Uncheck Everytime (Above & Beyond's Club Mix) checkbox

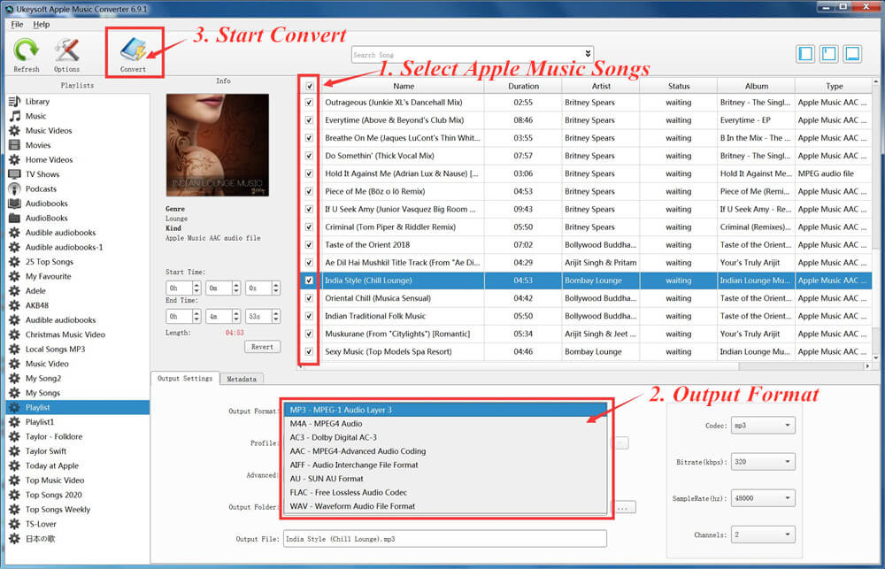tap(309, 120)
